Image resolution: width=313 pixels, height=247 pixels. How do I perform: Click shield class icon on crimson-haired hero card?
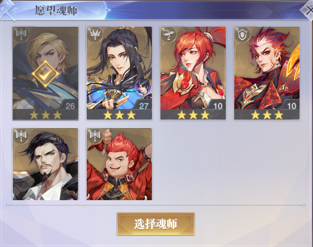click(x=242, y=34)
